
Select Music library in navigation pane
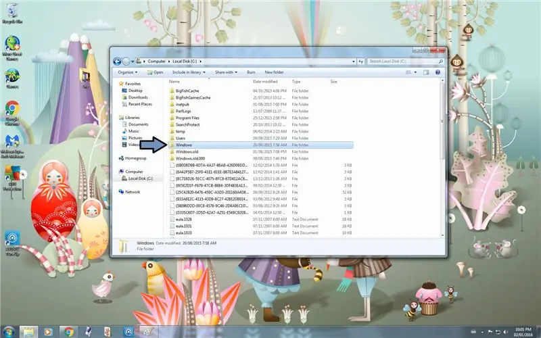click(x=131, y=131)
